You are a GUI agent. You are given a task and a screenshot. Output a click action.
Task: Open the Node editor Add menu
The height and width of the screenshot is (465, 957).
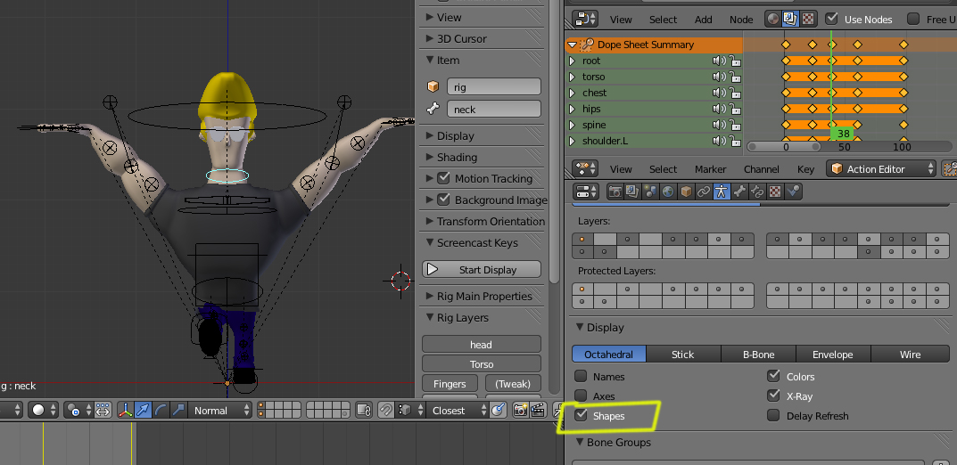tap(703, 20)
